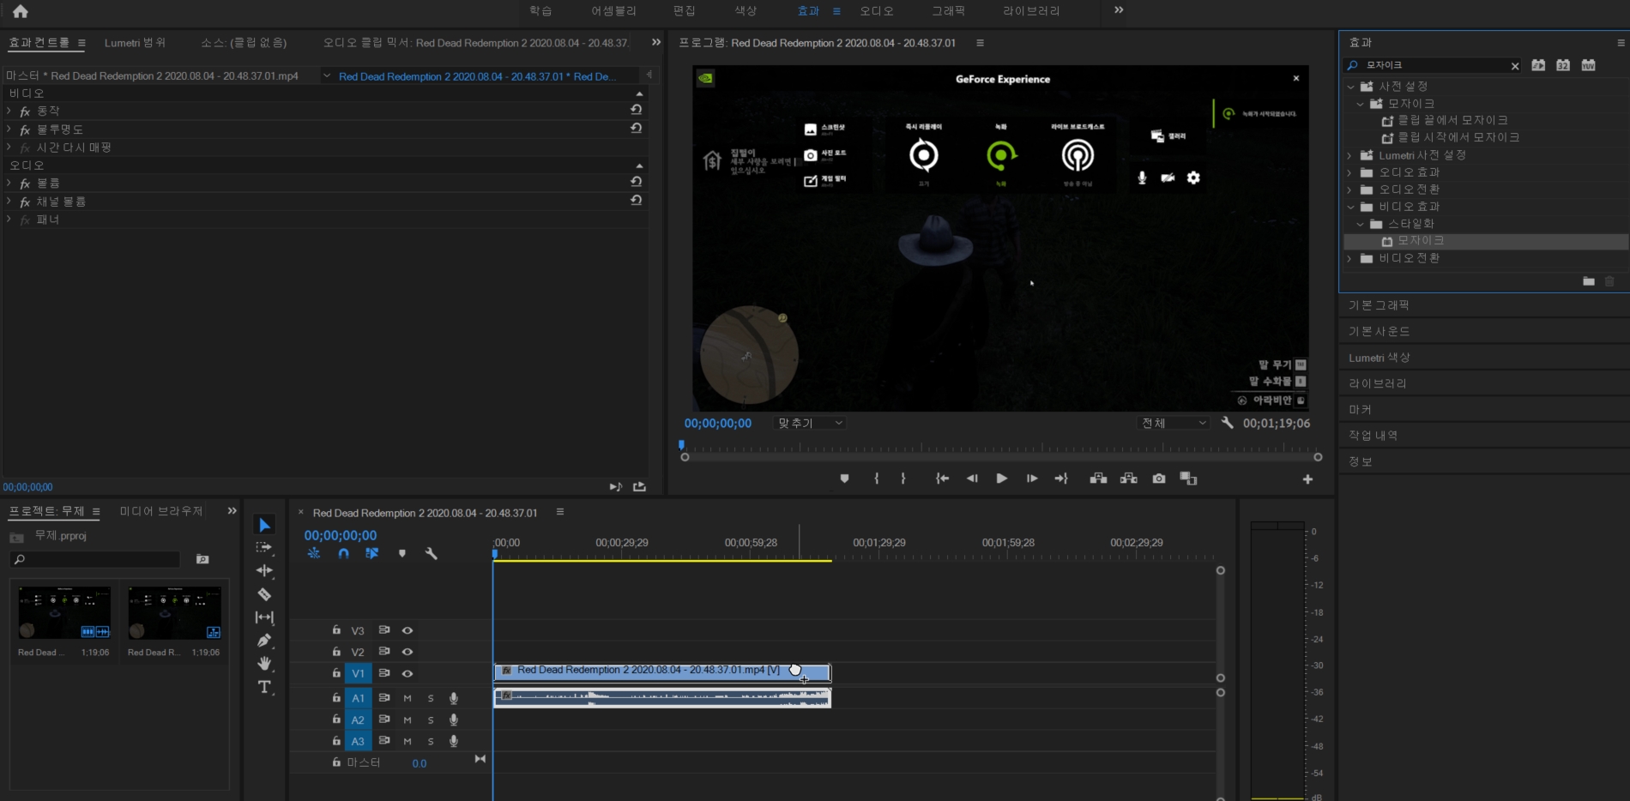Mark Out point in program monitor
The width and height of the screenshot is (1630, 801).
pos(903,479)
